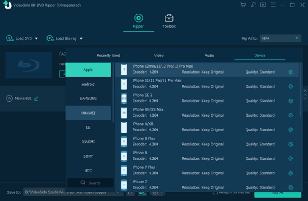This screenshot has height=201, width=308.
Task: Click the VideoSolo app logo
Action: coord(7,5)
